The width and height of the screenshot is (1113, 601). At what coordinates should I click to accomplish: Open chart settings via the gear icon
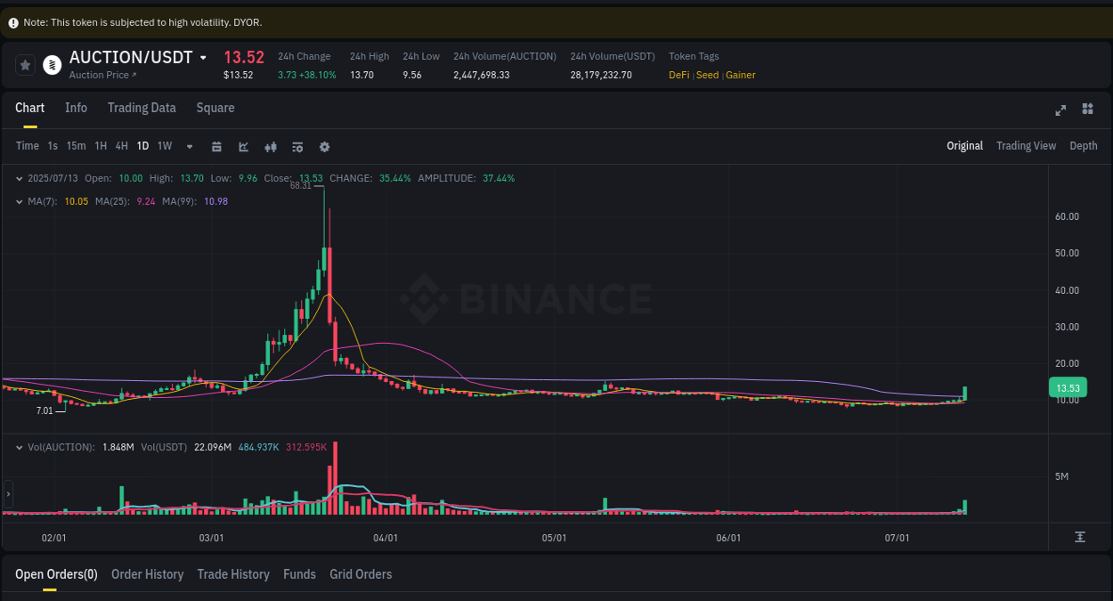[324, 146]
